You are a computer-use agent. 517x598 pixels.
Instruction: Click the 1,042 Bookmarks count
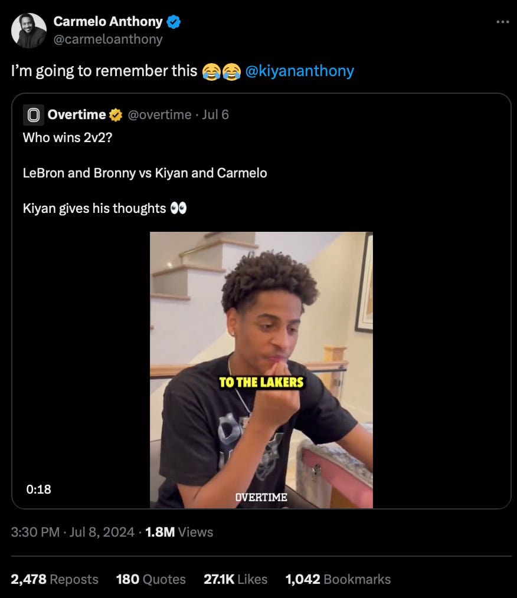(x=338, y=579)
